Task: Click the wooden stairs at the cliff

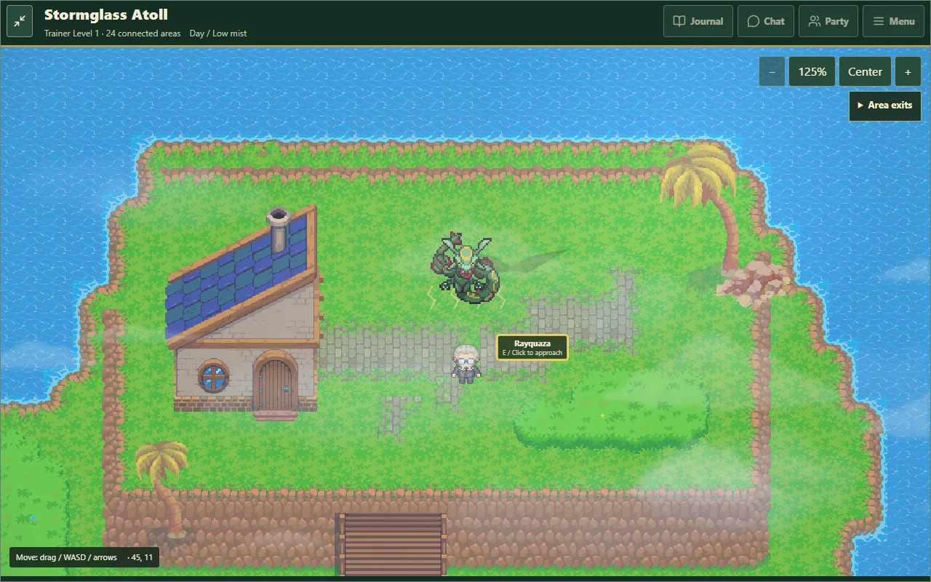Action: (x=392, y=543)
